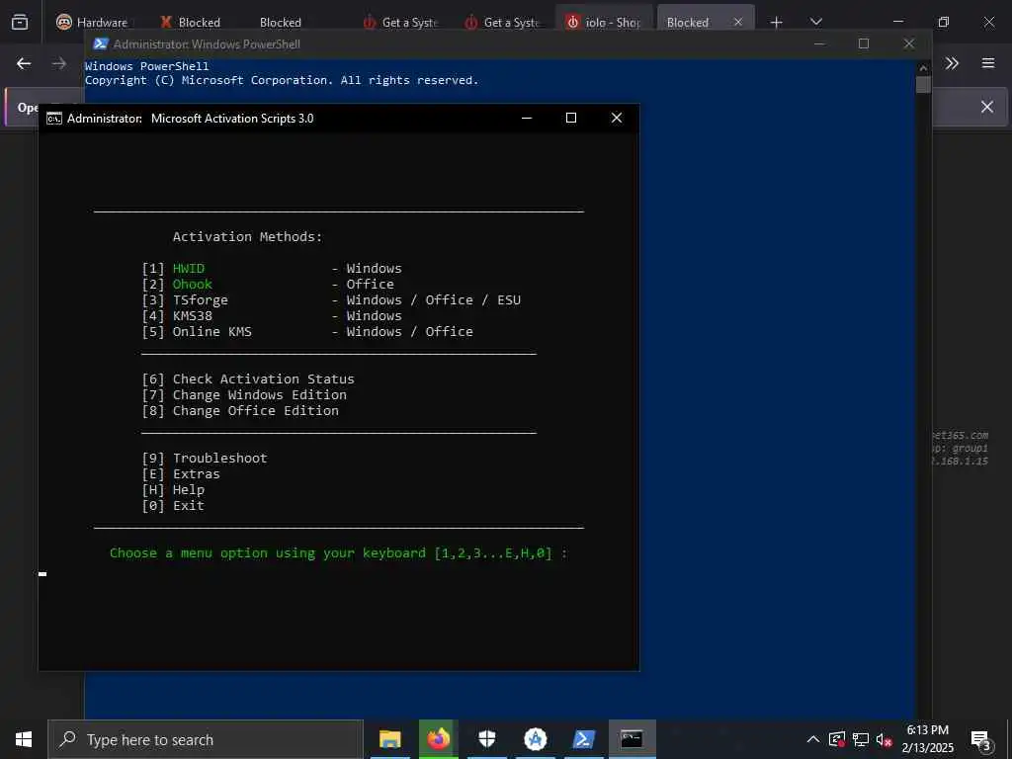
Task: Click the Windows / Office / ESU description
Action: pos(434,300)
